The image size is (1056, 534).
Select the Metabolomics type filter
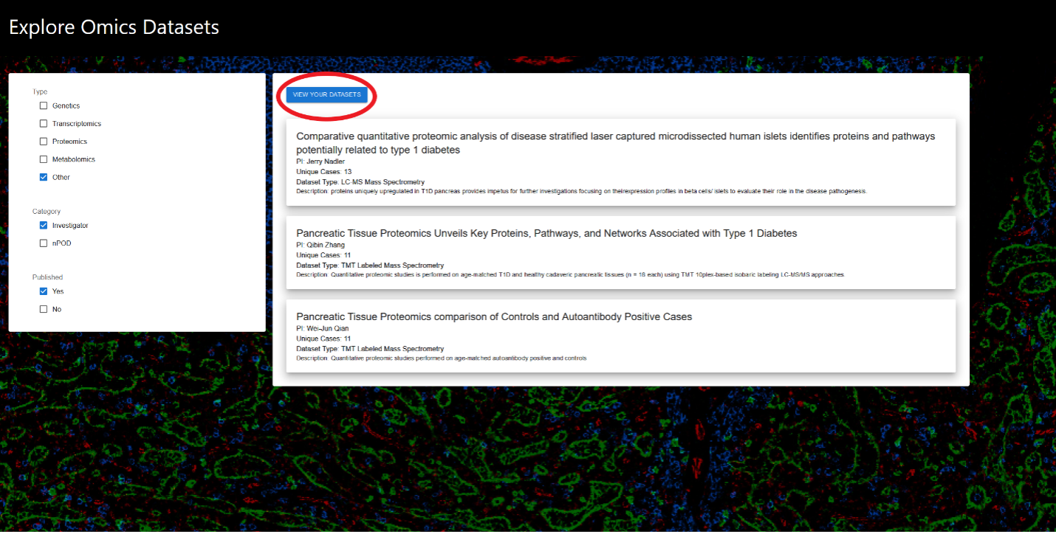pyautogui.click(x=44, y=159)
